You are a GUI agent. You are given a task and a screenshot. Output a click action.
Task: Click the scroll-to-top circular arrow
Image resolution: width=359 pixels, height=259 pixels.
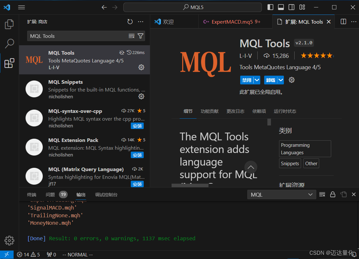pos(251,167)
